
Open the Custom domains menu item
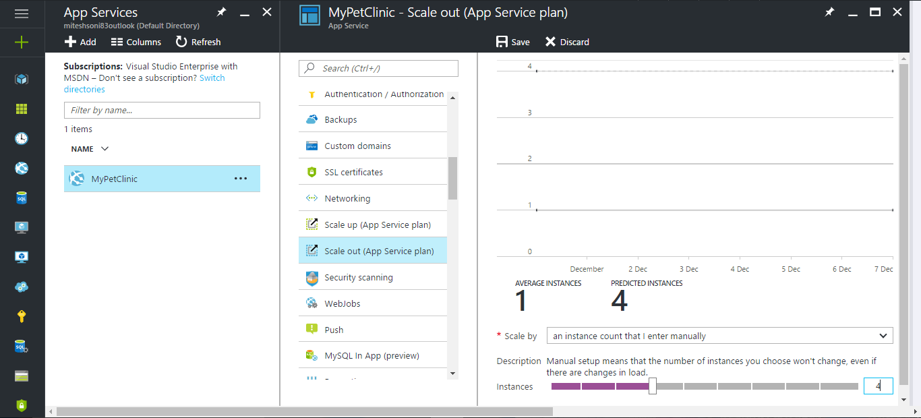click(373, 146)
